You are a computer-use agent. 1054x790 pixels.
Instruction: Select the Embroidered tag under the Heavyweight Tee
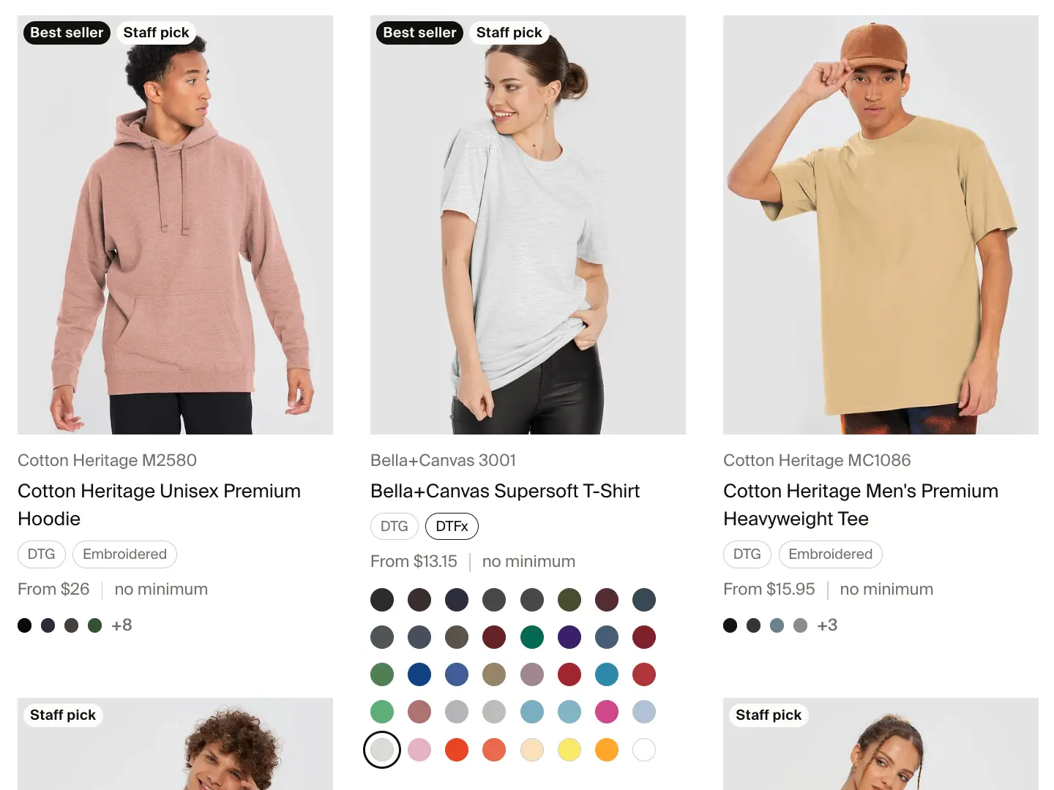830,554
